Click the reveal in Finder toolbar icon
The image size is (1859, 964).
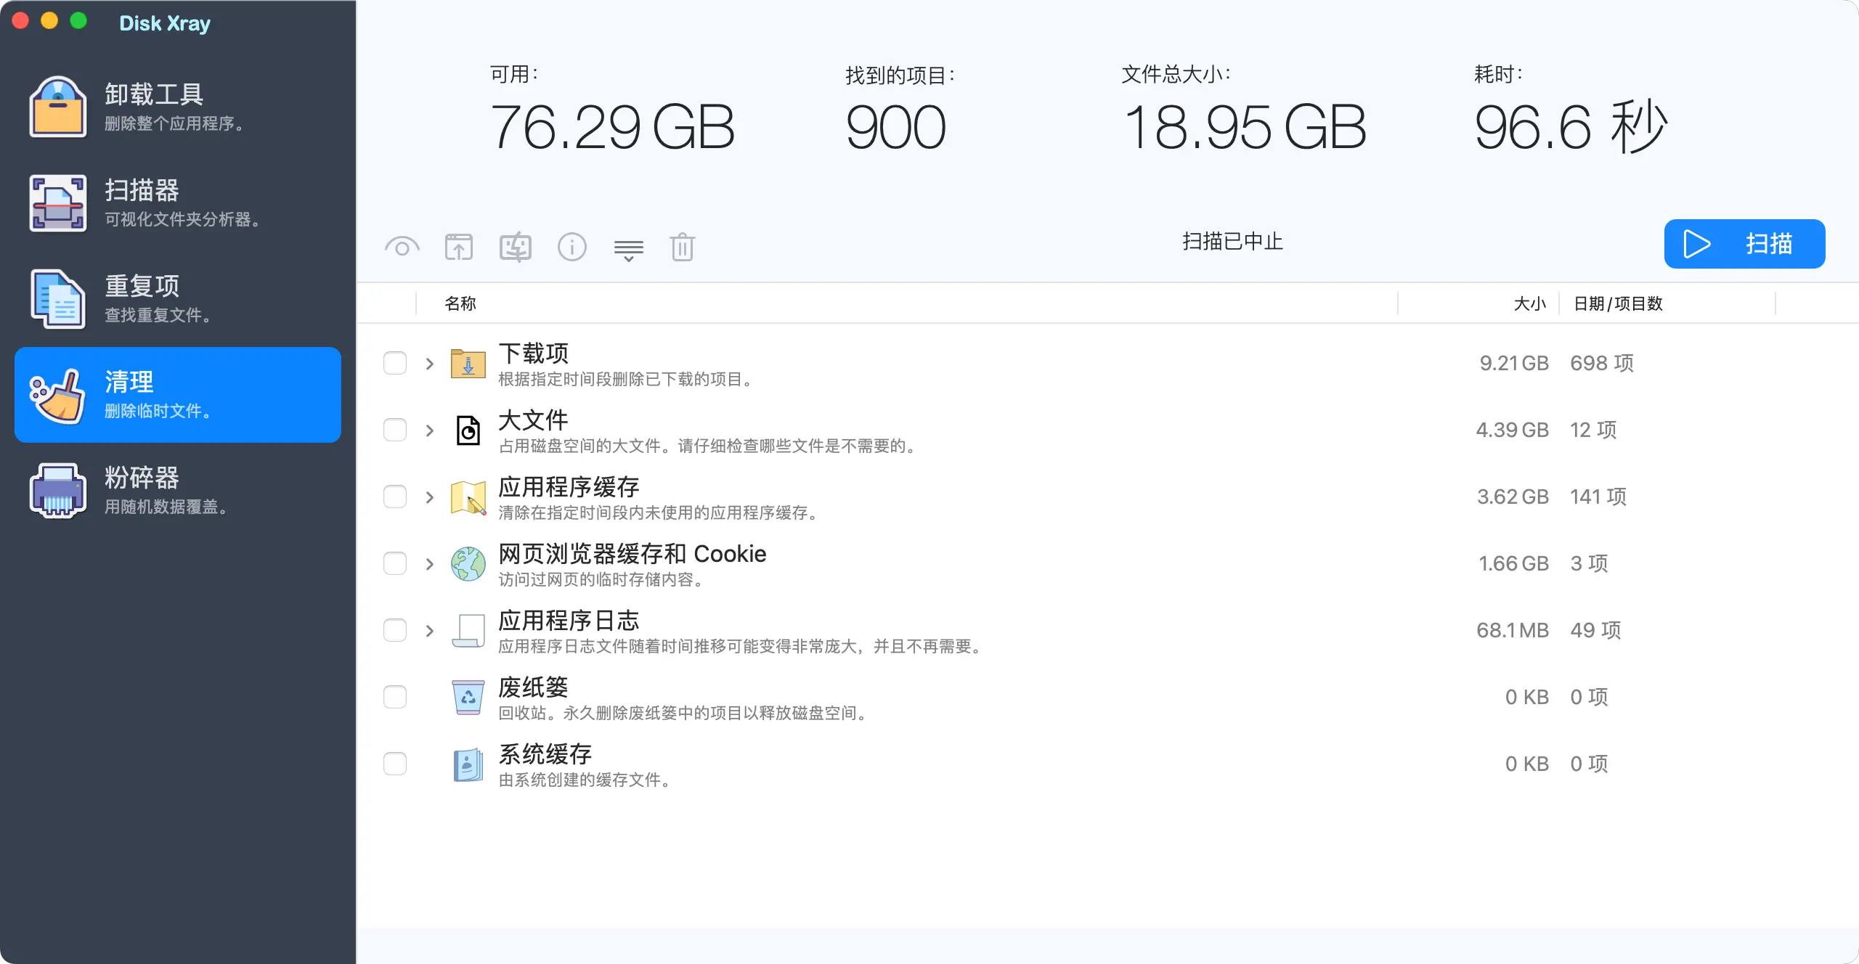coord(458,248)
